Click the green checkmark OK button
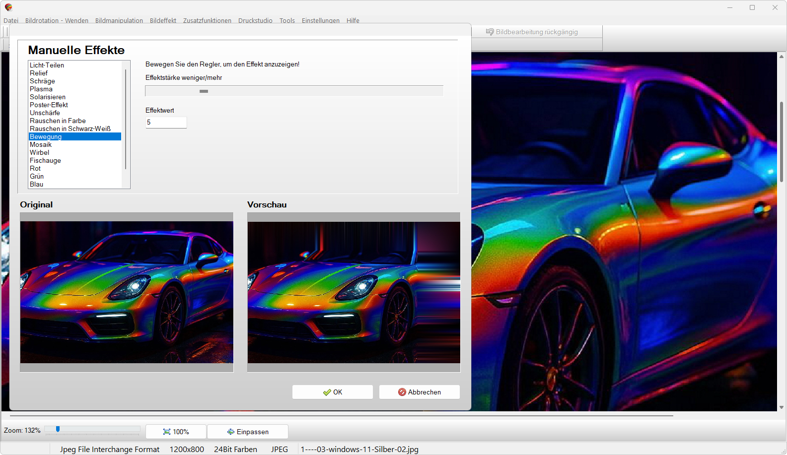The width and height of the screenshot is (787, 455). [332, 392]
